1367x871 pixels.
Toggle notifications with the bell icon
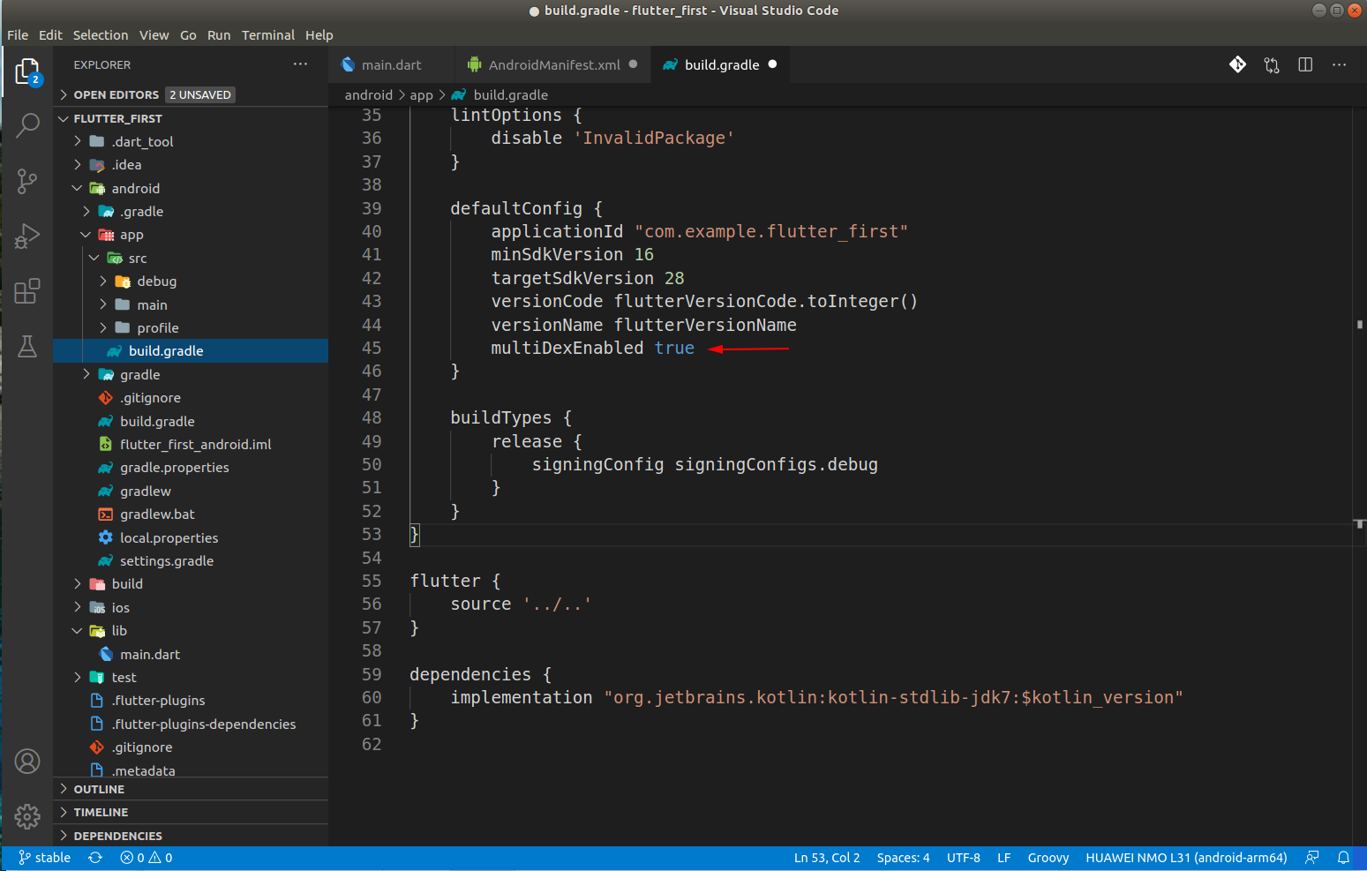1343,857
